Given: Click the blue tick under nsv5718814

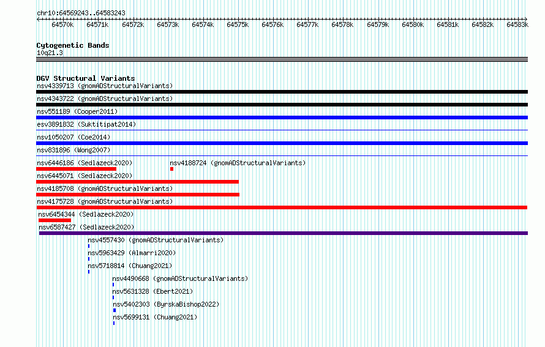Looking at the screenshot, I should (89, 272).
